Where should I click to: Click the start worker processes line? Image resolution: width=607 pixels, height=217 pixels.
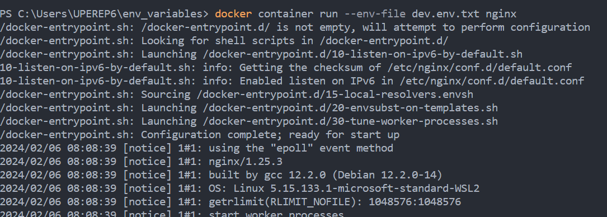tap(172, 214)
